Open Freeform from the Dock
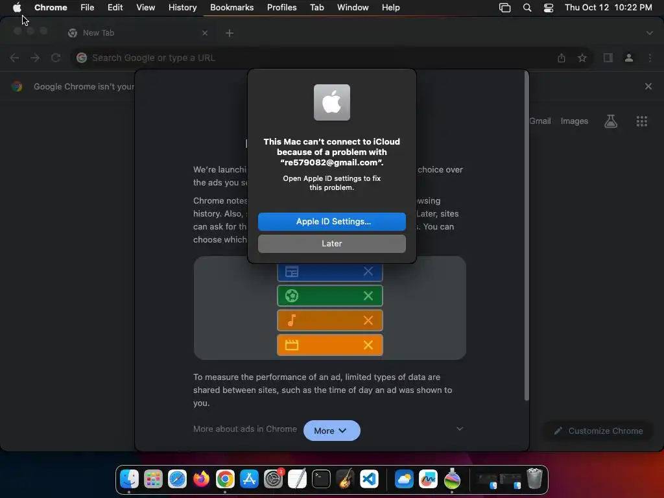This screenshot has height=498, width=664. pyautogui.click(x=428, y=479)
